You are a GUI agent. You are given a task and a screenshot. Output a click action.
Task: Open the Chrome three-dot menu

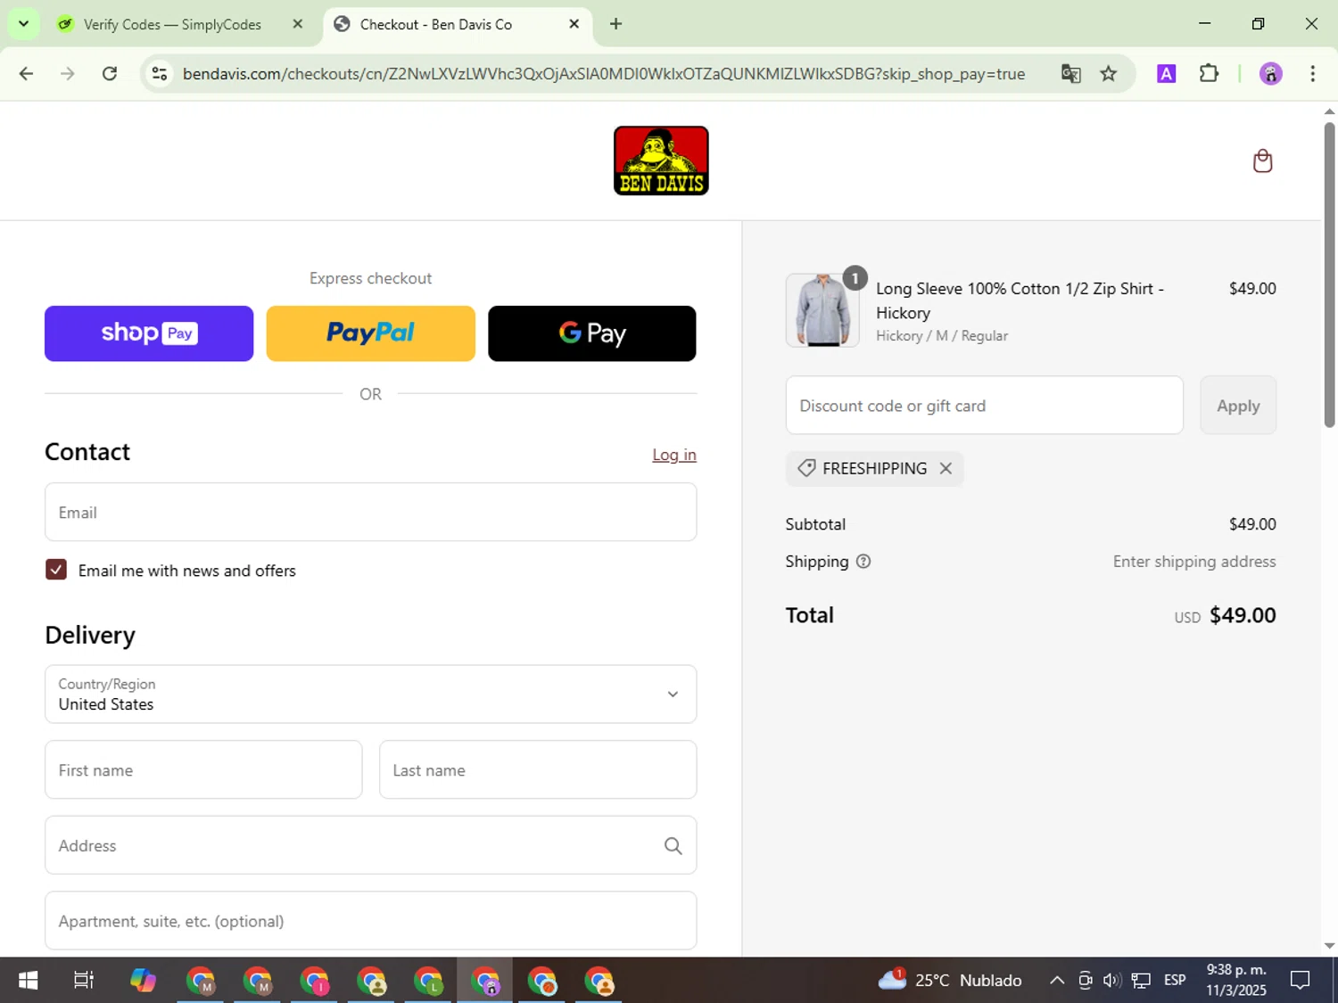(1312, 74)
